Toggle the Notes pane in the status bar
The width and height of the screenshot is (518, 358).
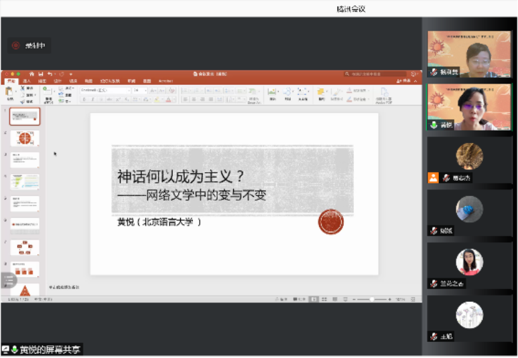(x=282, y=299)
